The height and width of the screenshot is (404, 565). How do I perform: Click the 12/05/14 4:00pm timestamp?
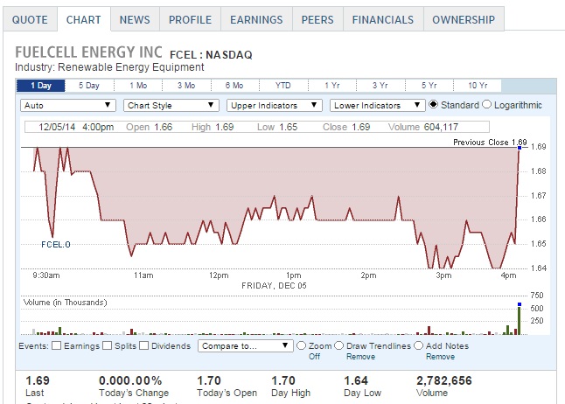[x=76, y=127]
